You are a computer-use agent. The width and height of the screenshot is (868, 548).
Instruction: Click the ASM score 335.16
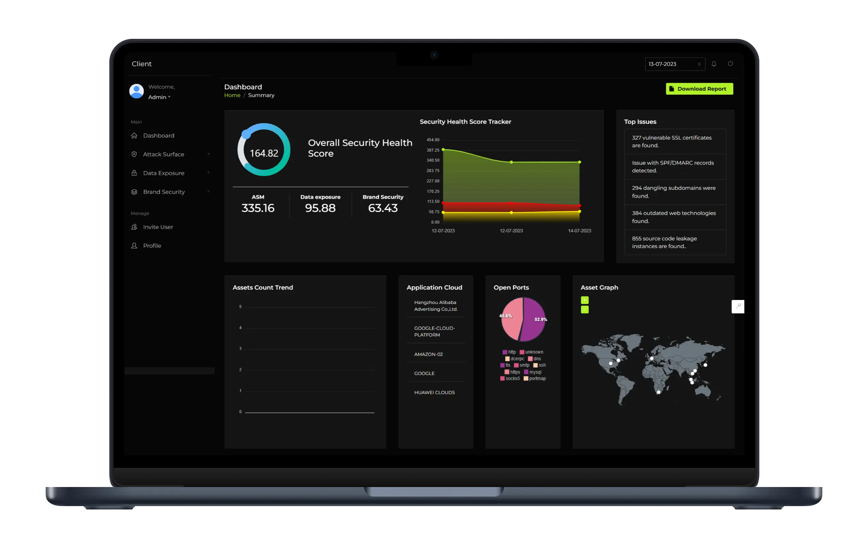coord(258,208)
